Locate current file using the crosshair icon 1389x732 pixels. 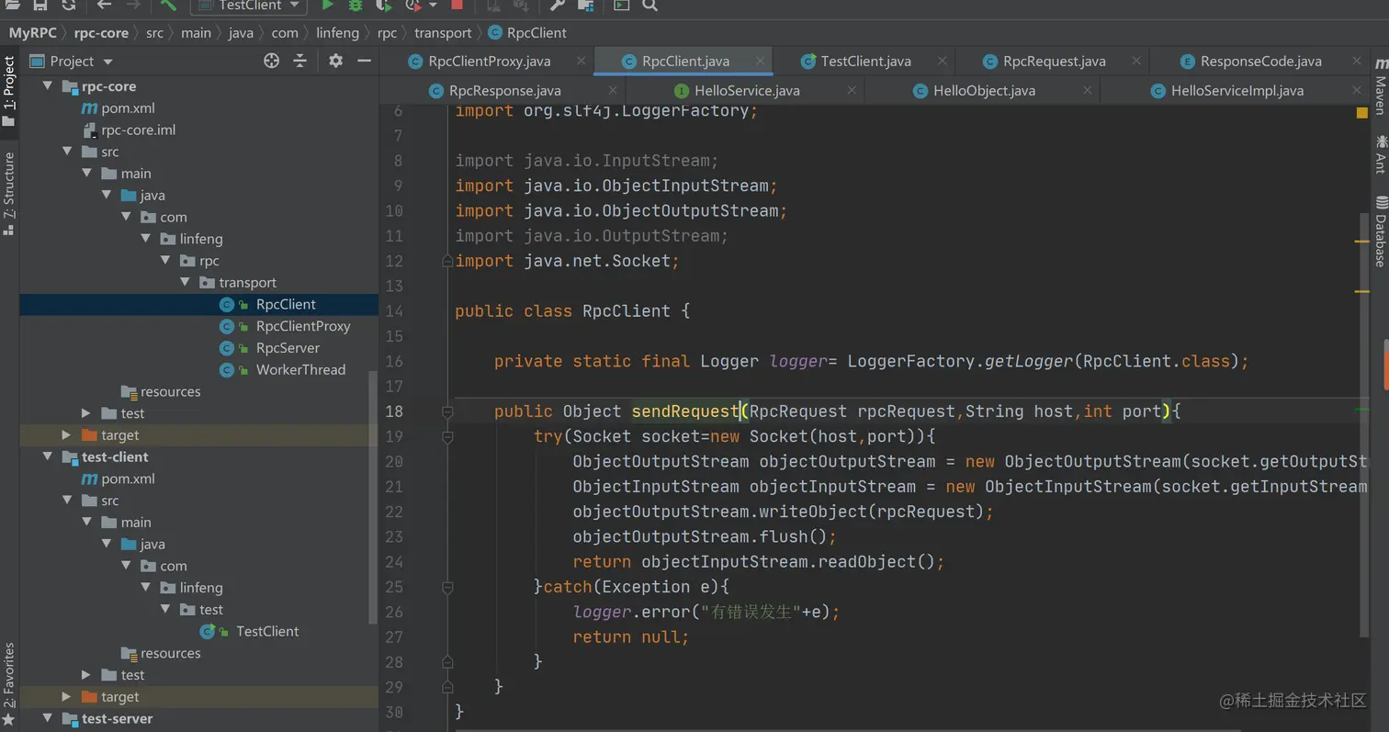pos(271,61)
